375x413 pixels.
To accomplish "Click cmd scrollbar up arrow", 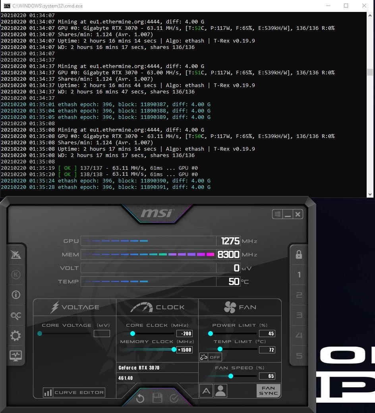I will tap(370, 16).
